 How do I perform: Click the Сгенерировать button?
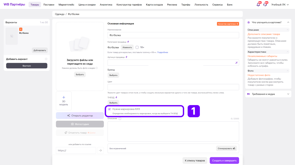click(x=226, y=148)
